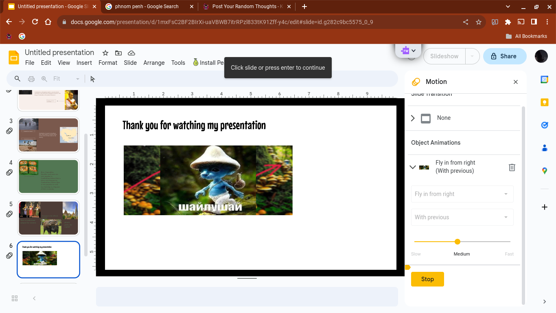Open the Insert menu
This screenshot has width=556, height=313.
point(84,63)
